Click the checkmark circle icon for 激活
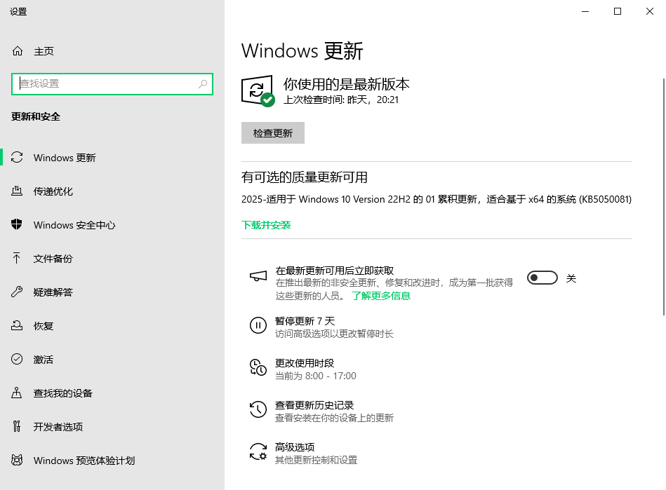666x490 pixels. tap(17, 359)
